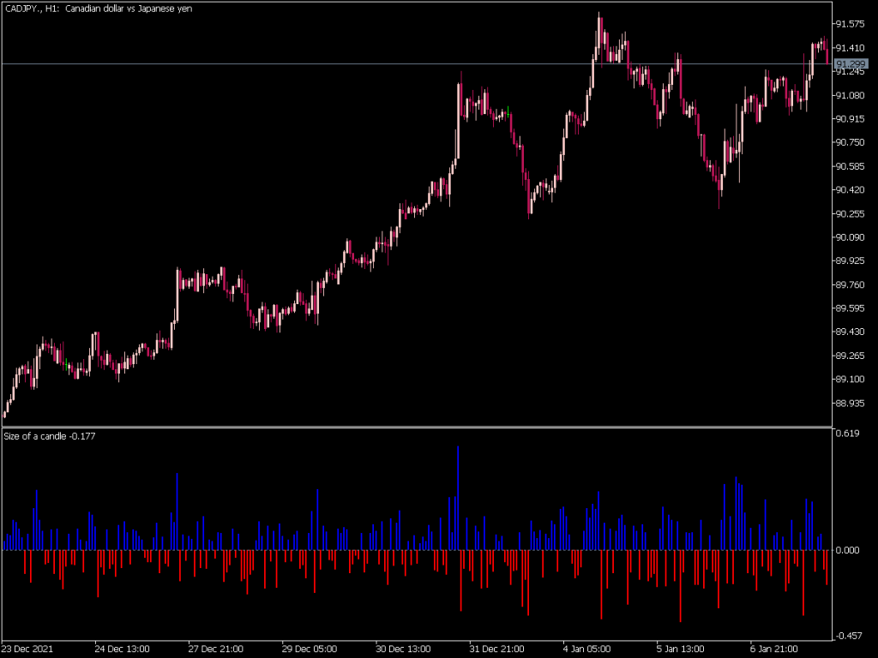Click the 27 Dec 21:00 time label
The height and width of the screenshot is (658, 878).
(x=214, y=649)
